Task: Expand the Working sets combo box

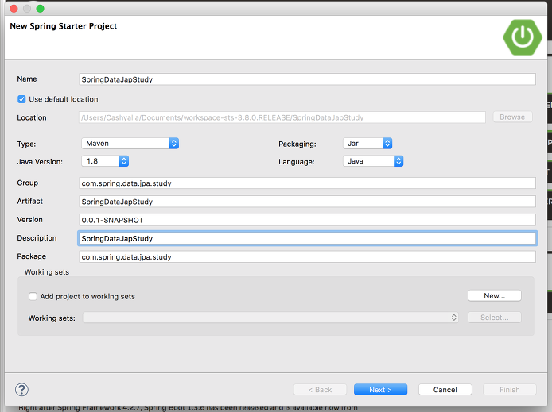Action: (x=270, y=318)
